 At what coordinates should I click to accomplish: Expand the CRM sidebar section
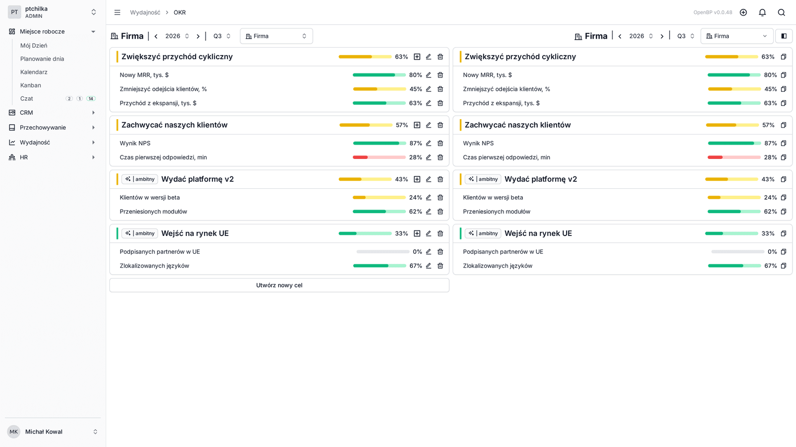point(93,113)
